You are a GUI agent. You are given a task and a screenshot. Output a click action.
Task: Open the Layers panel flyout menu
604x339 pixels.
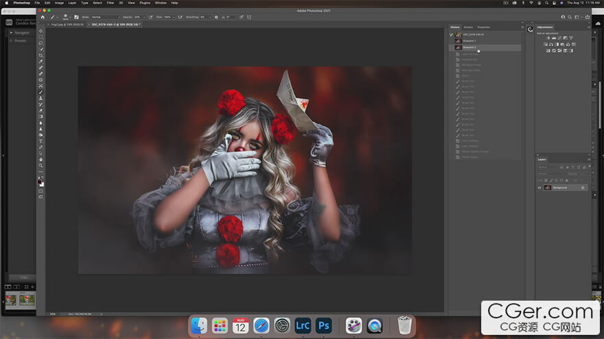pyautogui.click(x=589, y=160)
